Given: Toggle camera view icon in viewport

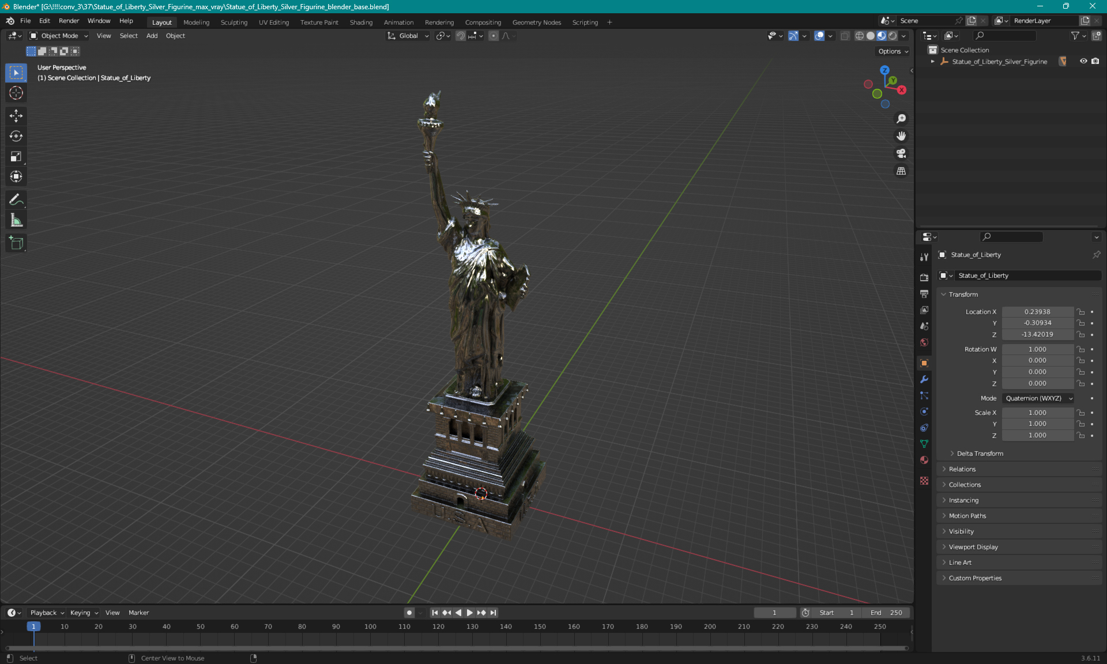Looking at the screenshot, I should [x=901, y=153].
